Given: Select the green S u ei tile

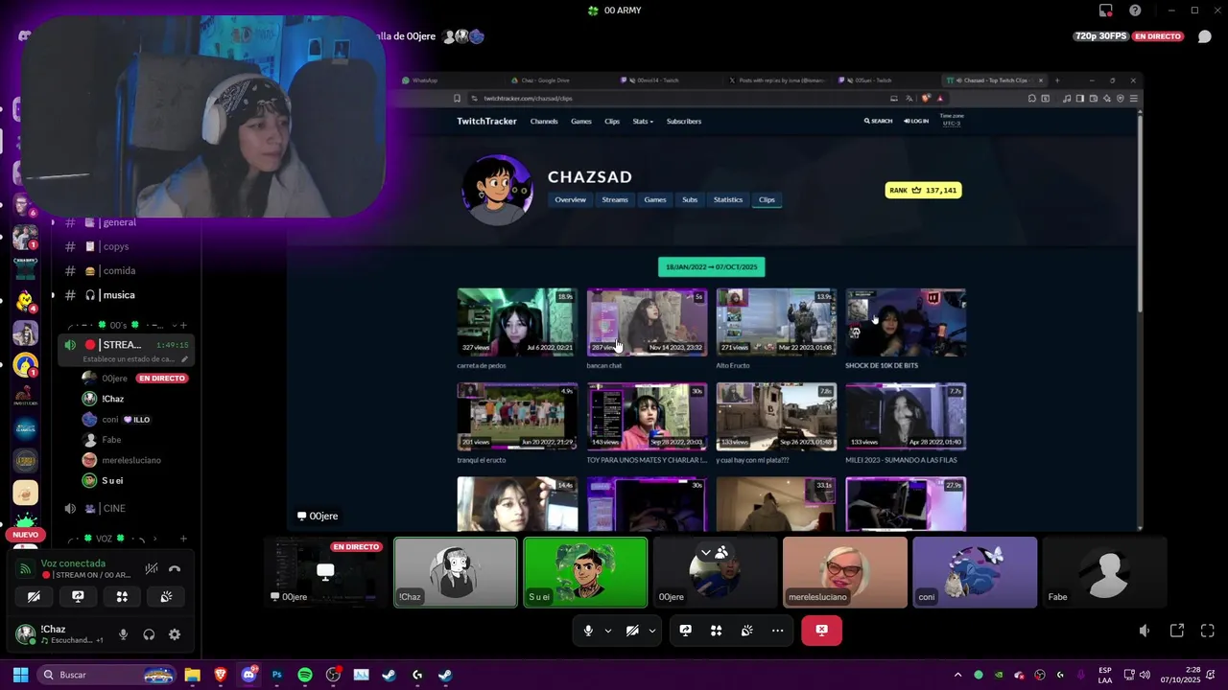Looking at the screenshot, I should [x=585, y=572].
